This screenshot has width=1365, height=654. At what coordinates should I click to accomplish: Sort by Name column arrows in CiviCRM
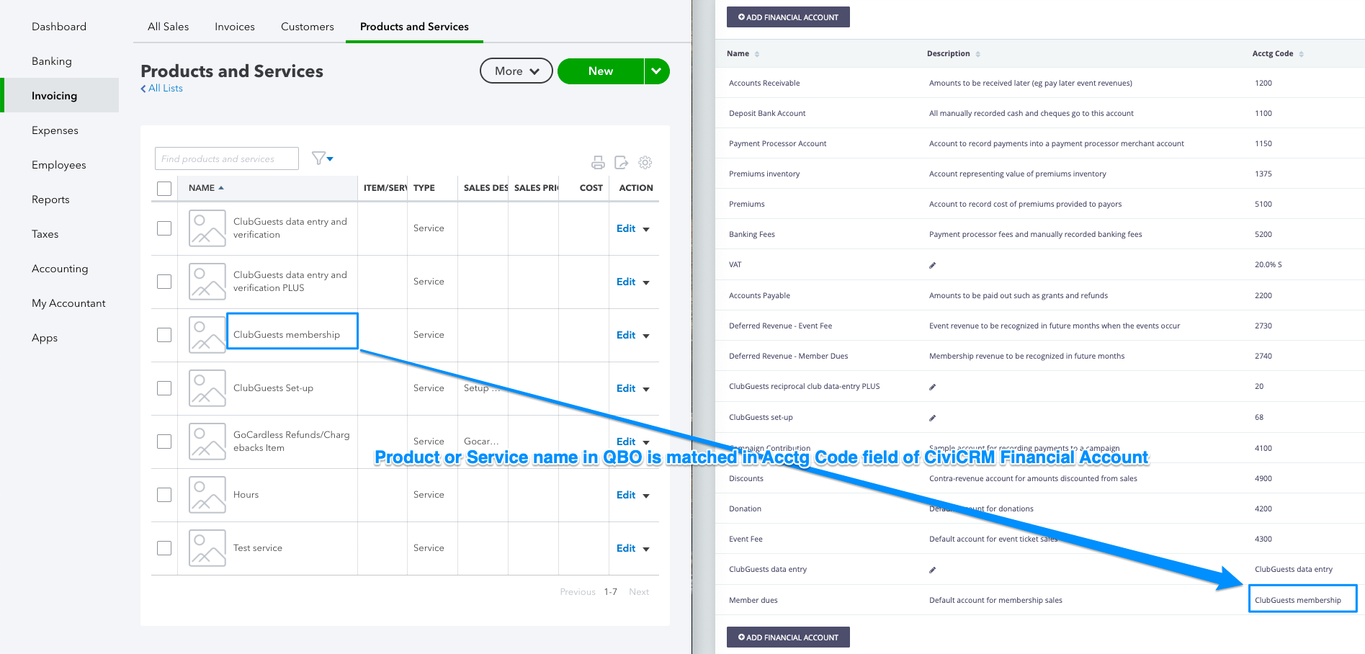[x=757, y=54]
